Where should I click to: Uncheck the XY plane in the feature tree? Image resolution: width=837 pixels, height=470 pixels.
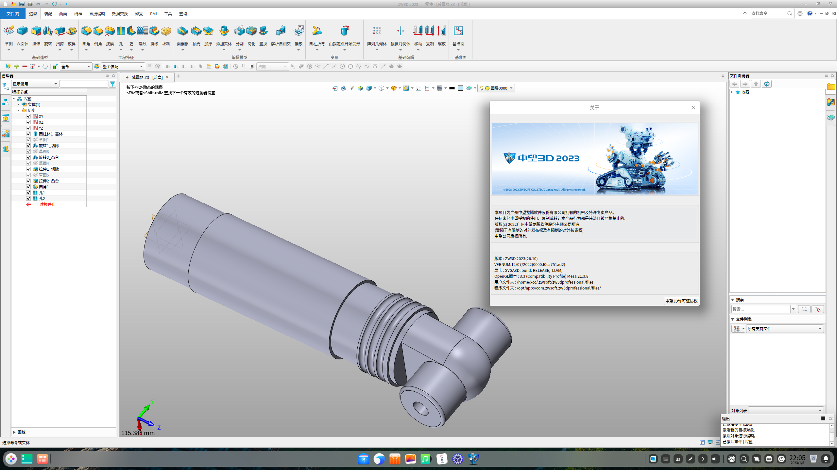click(28, 116)
